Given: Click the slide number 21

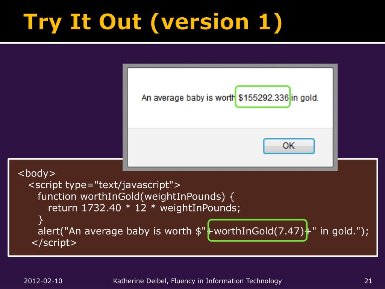Looking at the screenshot, I should pyautogui.click(x=368, y=281).
